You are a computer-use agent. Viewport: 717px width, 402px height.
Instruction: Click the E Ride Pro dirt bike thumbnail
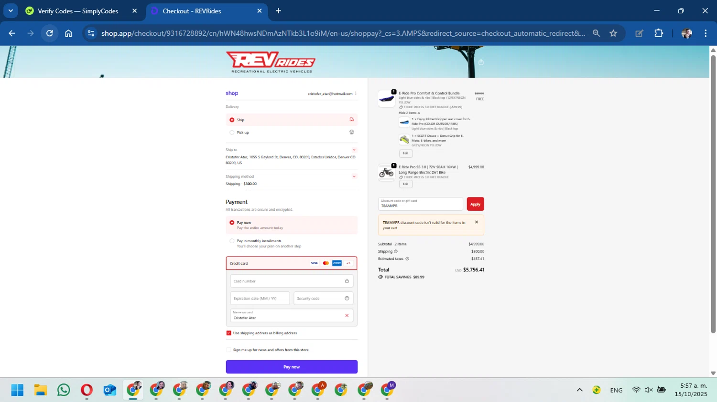386,173
